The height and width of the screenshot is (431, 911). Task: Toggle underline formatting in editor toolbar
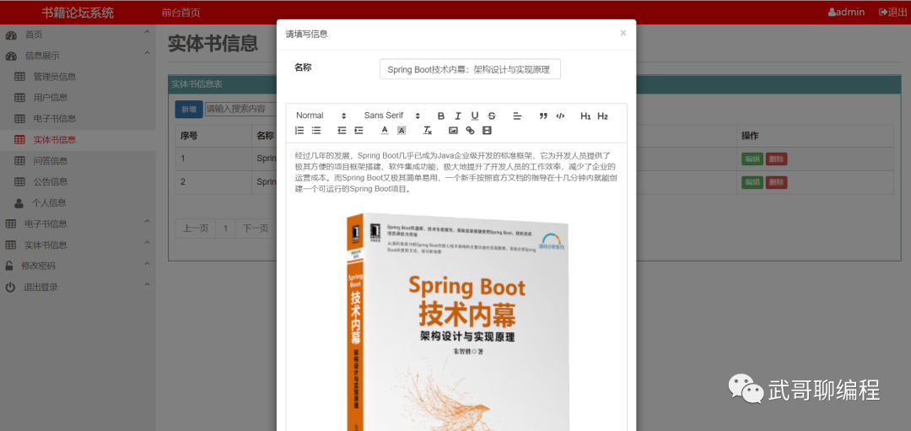coord(475,116)
